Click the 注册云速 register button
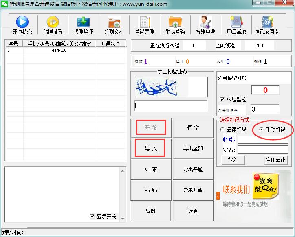 [x=276, y=160]
